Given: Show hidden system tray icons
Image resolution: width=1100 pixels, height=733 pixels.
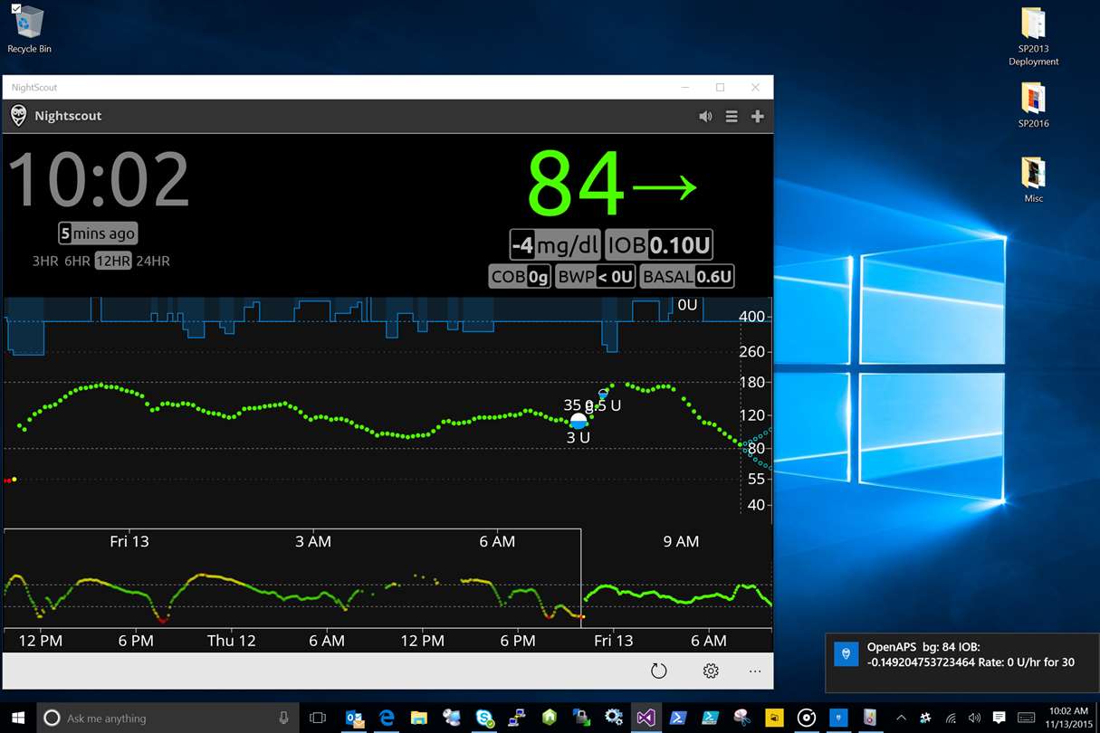Looking at the screenshot, I should [902, 718].
